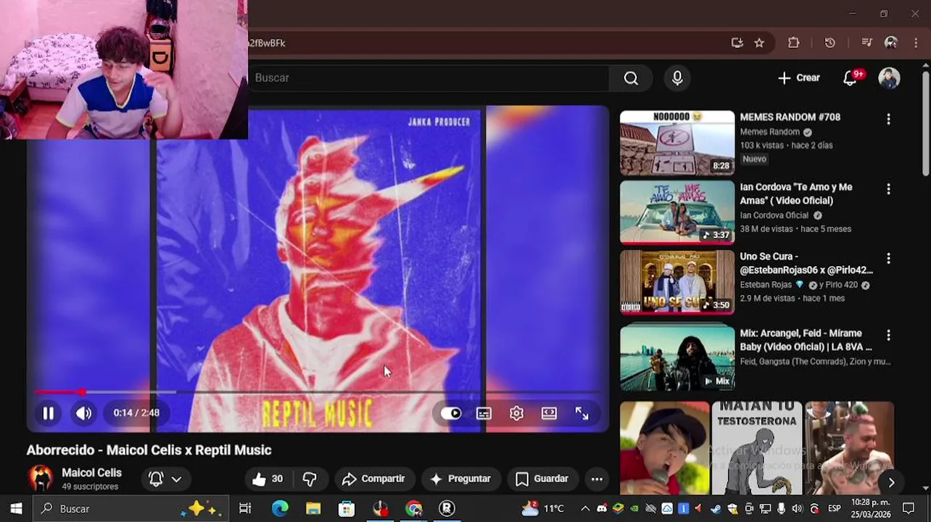The height and width of the screenshot is (522, 931).
Task: Open the Windows Start menu
Action: 16,508
